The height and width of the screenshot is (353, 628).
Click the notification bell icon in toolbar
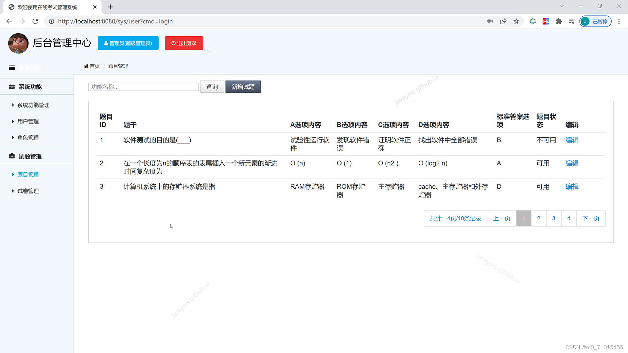pyautogui.click(x=533, y=21)
